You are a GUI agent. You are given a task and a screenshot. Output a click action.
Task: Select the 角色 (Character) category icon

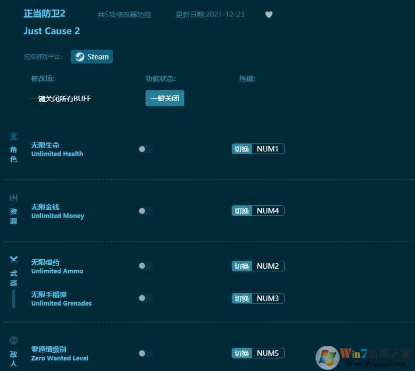point(14,136)
